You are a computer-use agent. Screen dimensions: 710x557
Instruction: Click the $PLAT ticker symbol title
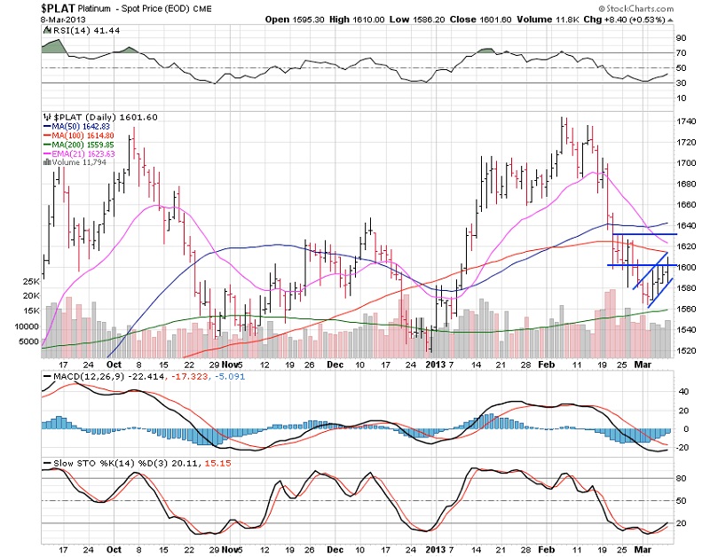(58, 8)
